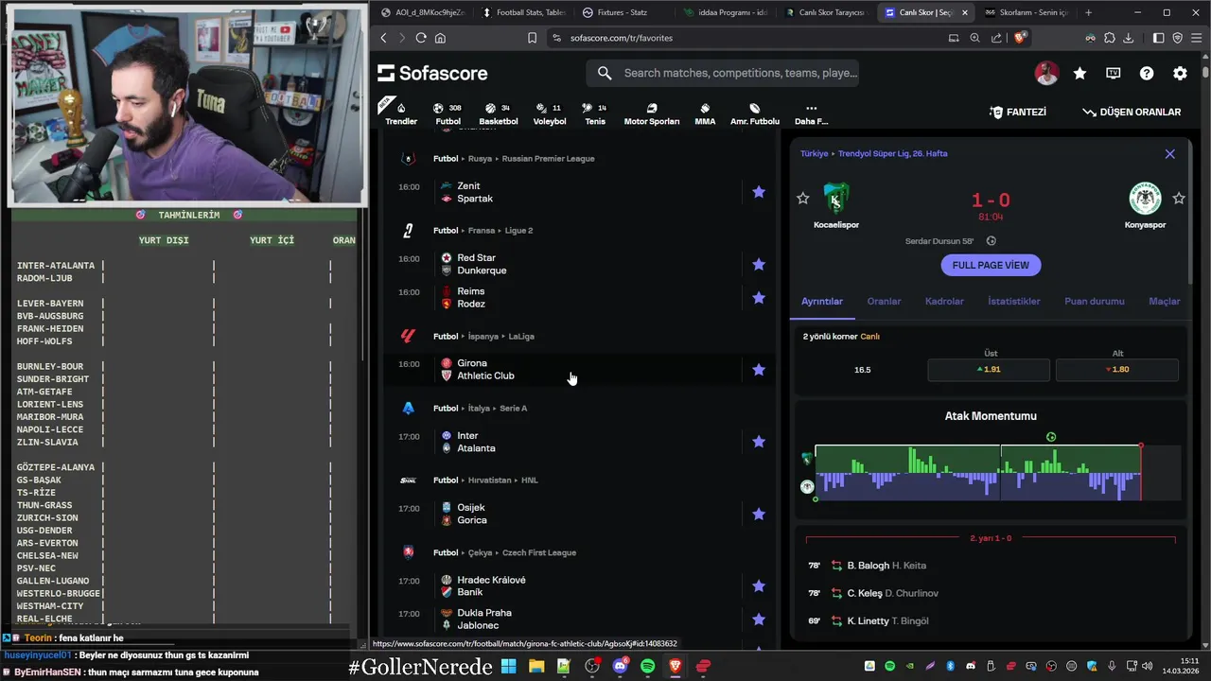1211x681 pixels.
Task: Open the LaLiga league header
Action: [521, 337]
